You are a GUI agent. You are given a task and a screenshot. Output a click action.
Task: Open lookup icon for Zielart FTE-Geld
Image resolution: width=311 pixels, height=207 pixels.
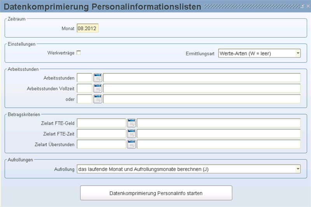(131, 123)
